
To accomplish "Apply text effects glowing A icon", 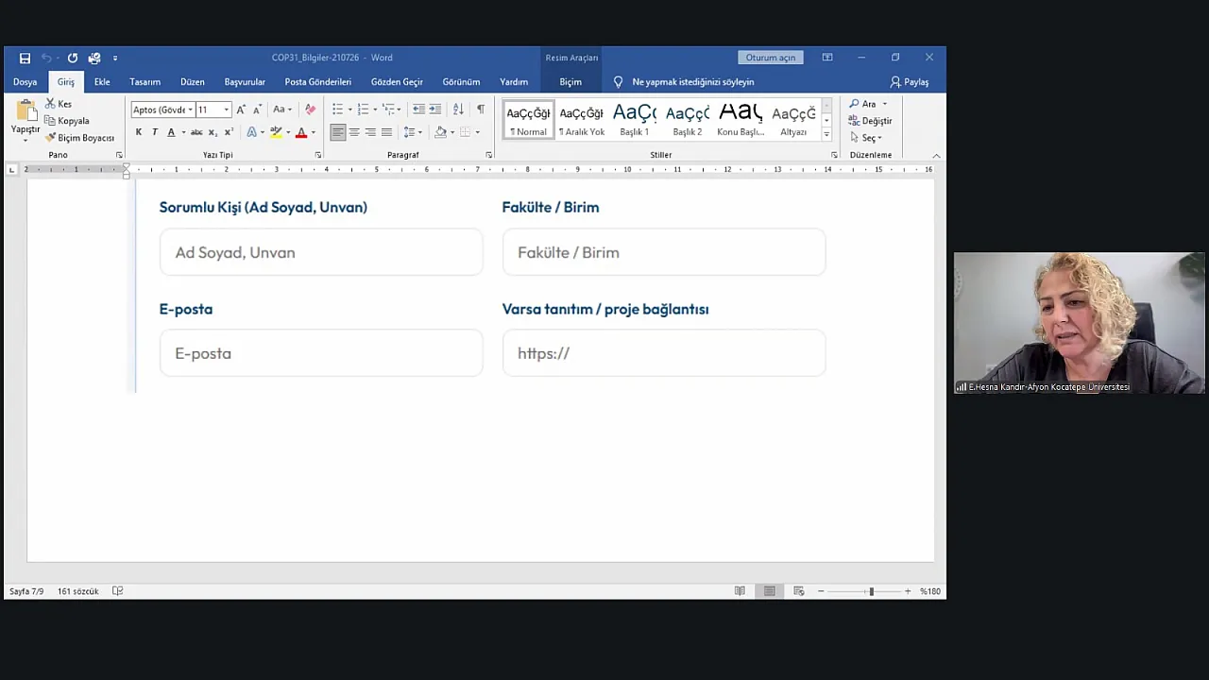I will point(251,132).
